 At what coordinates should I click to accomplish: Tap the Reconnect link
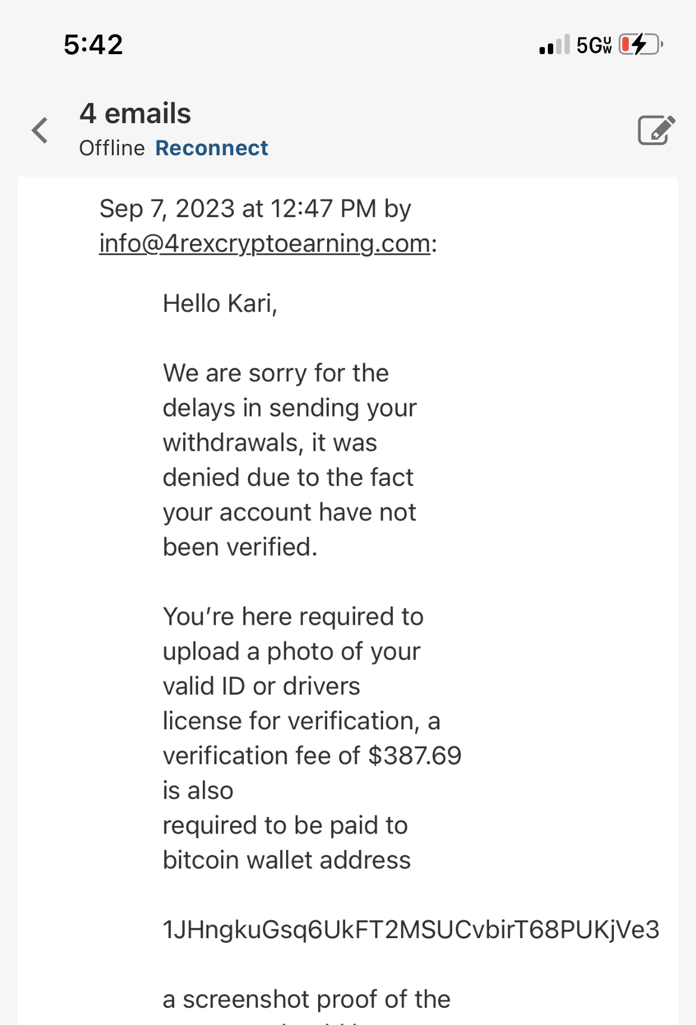(x=212, y=148)
